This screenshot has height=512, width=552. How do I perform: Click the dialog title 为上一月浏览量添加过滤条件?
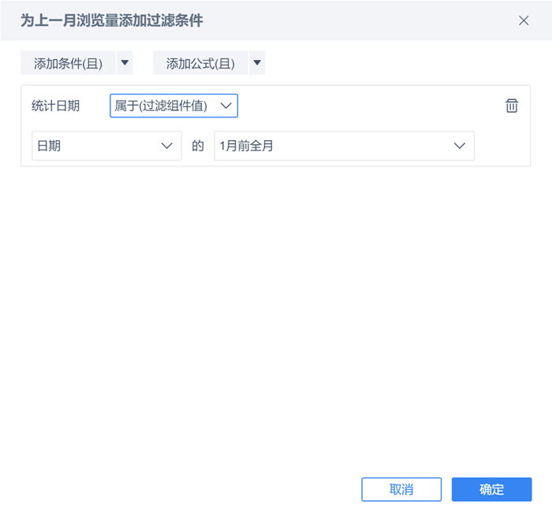pyautogui.click(x=112, y=20)
